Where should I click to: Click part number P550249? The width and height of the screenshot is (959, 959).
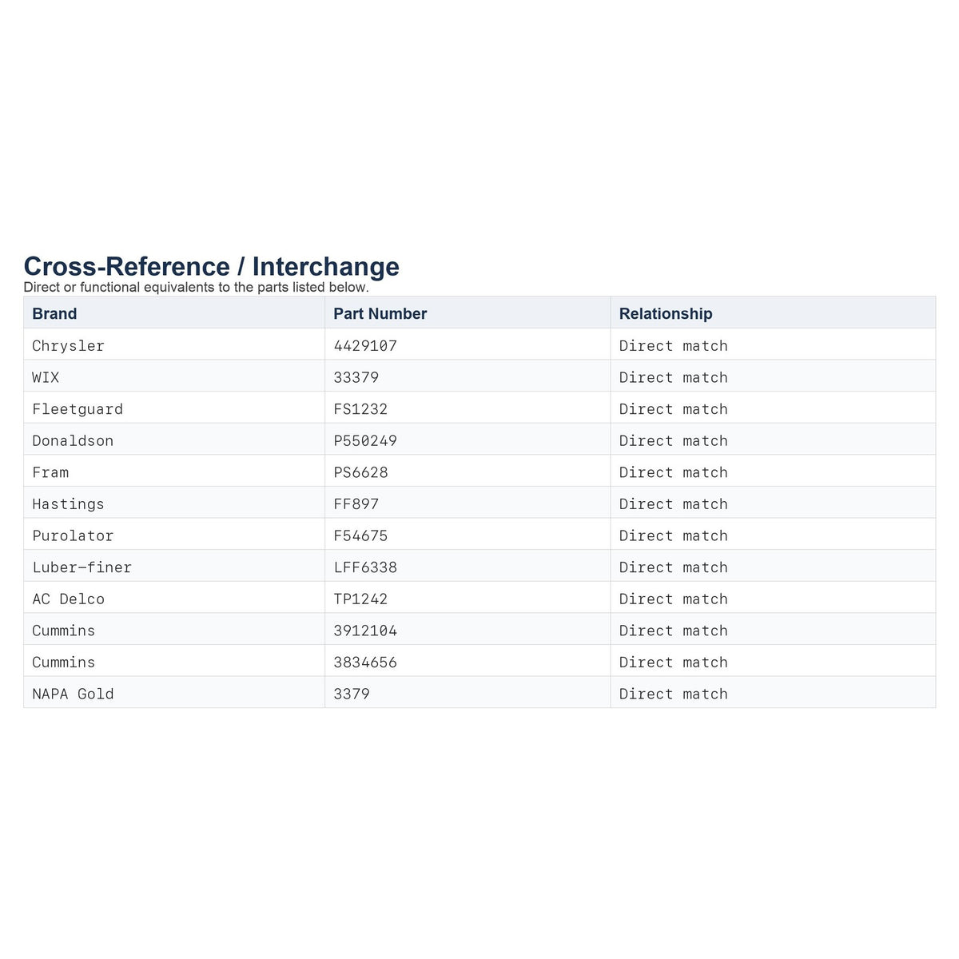point(365,441)
